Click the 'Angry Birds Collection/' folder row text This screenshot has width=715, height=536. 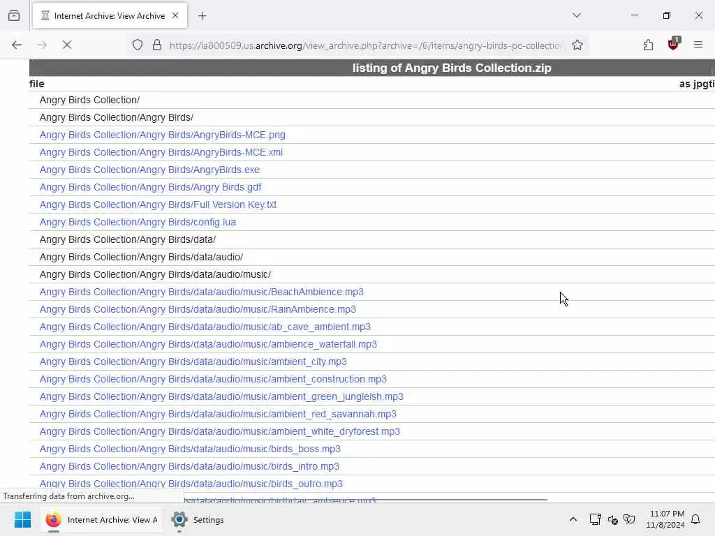pos(89,100)
